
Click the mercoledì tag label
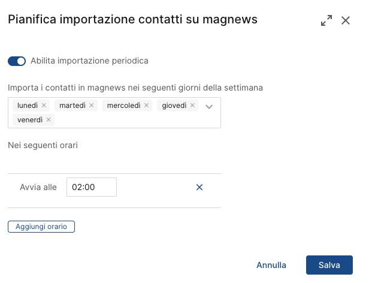[123, 106]
